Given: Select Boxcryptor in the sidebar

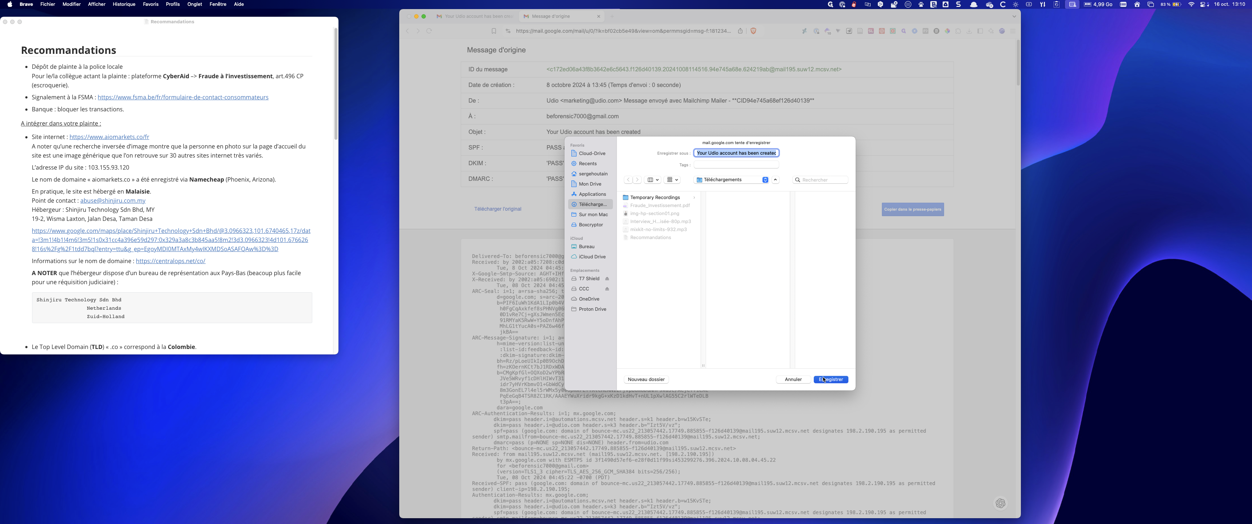Looking at the screenshot, I should tap(590, 225).
